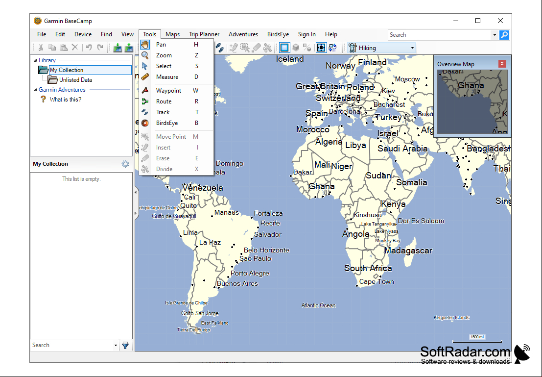This screenshot has width=542, height=377.
Task: Open the Help menu
Action: point(331,34)
